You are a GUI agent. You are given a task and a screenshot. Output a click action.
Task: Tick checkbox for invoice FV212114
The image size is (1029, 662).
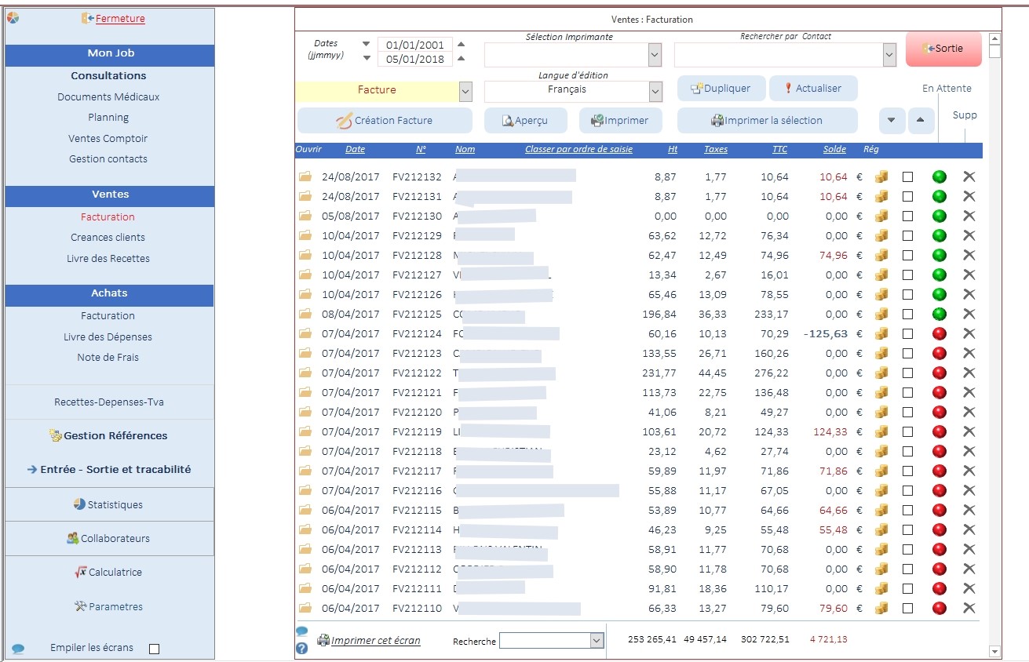pos(907,529)
